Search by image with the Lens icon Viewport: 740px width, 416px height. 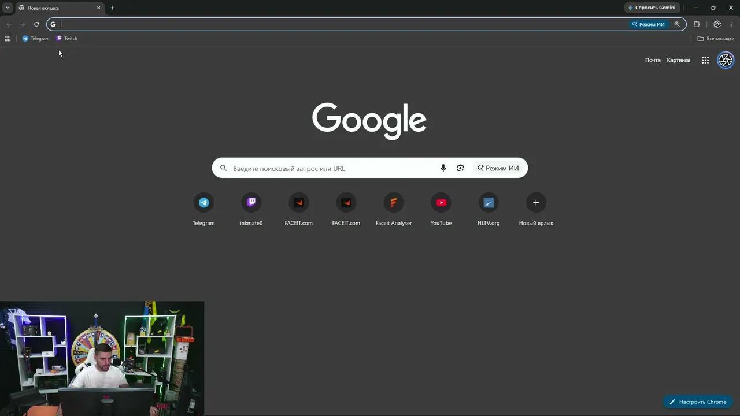pos(460,168)
